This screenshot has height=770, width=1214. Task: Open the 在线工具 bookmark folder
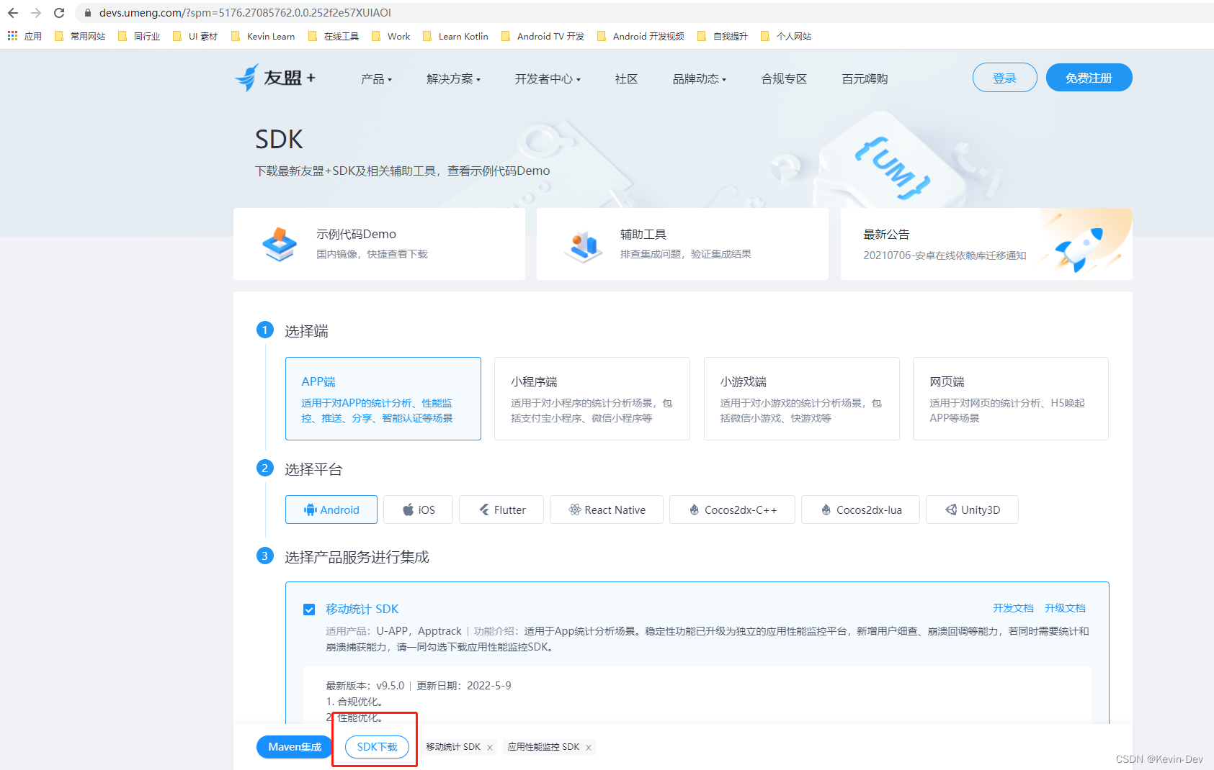334,36
